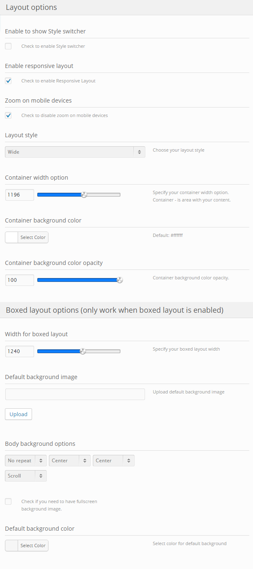Click the container background color swatch
The height and width of the screenshot is (569, 253).
11,237
